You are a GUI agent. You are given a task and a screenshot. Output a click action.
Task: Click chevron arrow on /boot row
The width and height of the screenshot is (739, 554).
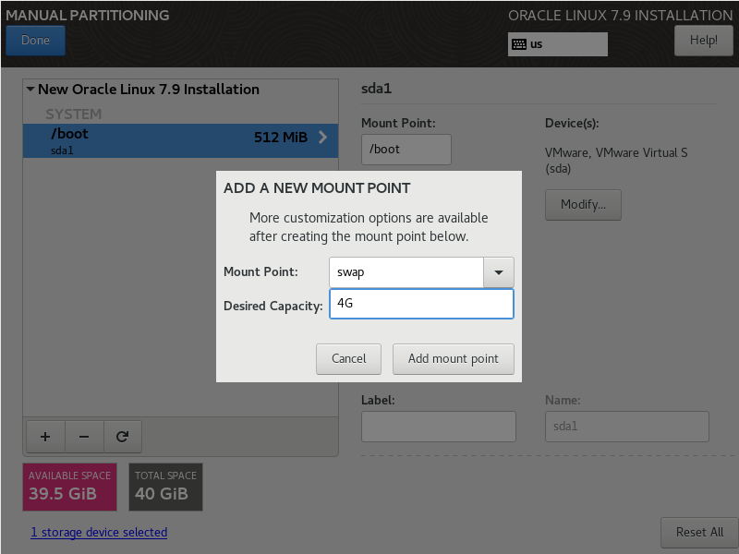(322, 137)
